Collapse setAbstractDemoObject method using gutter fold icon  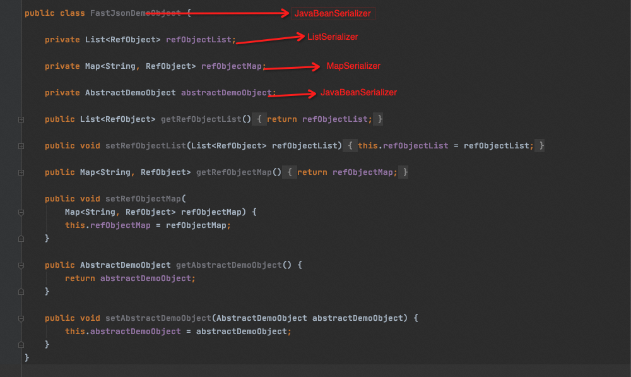[21, 319]
